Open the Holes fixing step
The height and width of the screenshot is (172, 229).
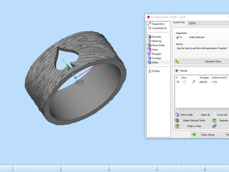pyautogui.click(x=153, y=50)
